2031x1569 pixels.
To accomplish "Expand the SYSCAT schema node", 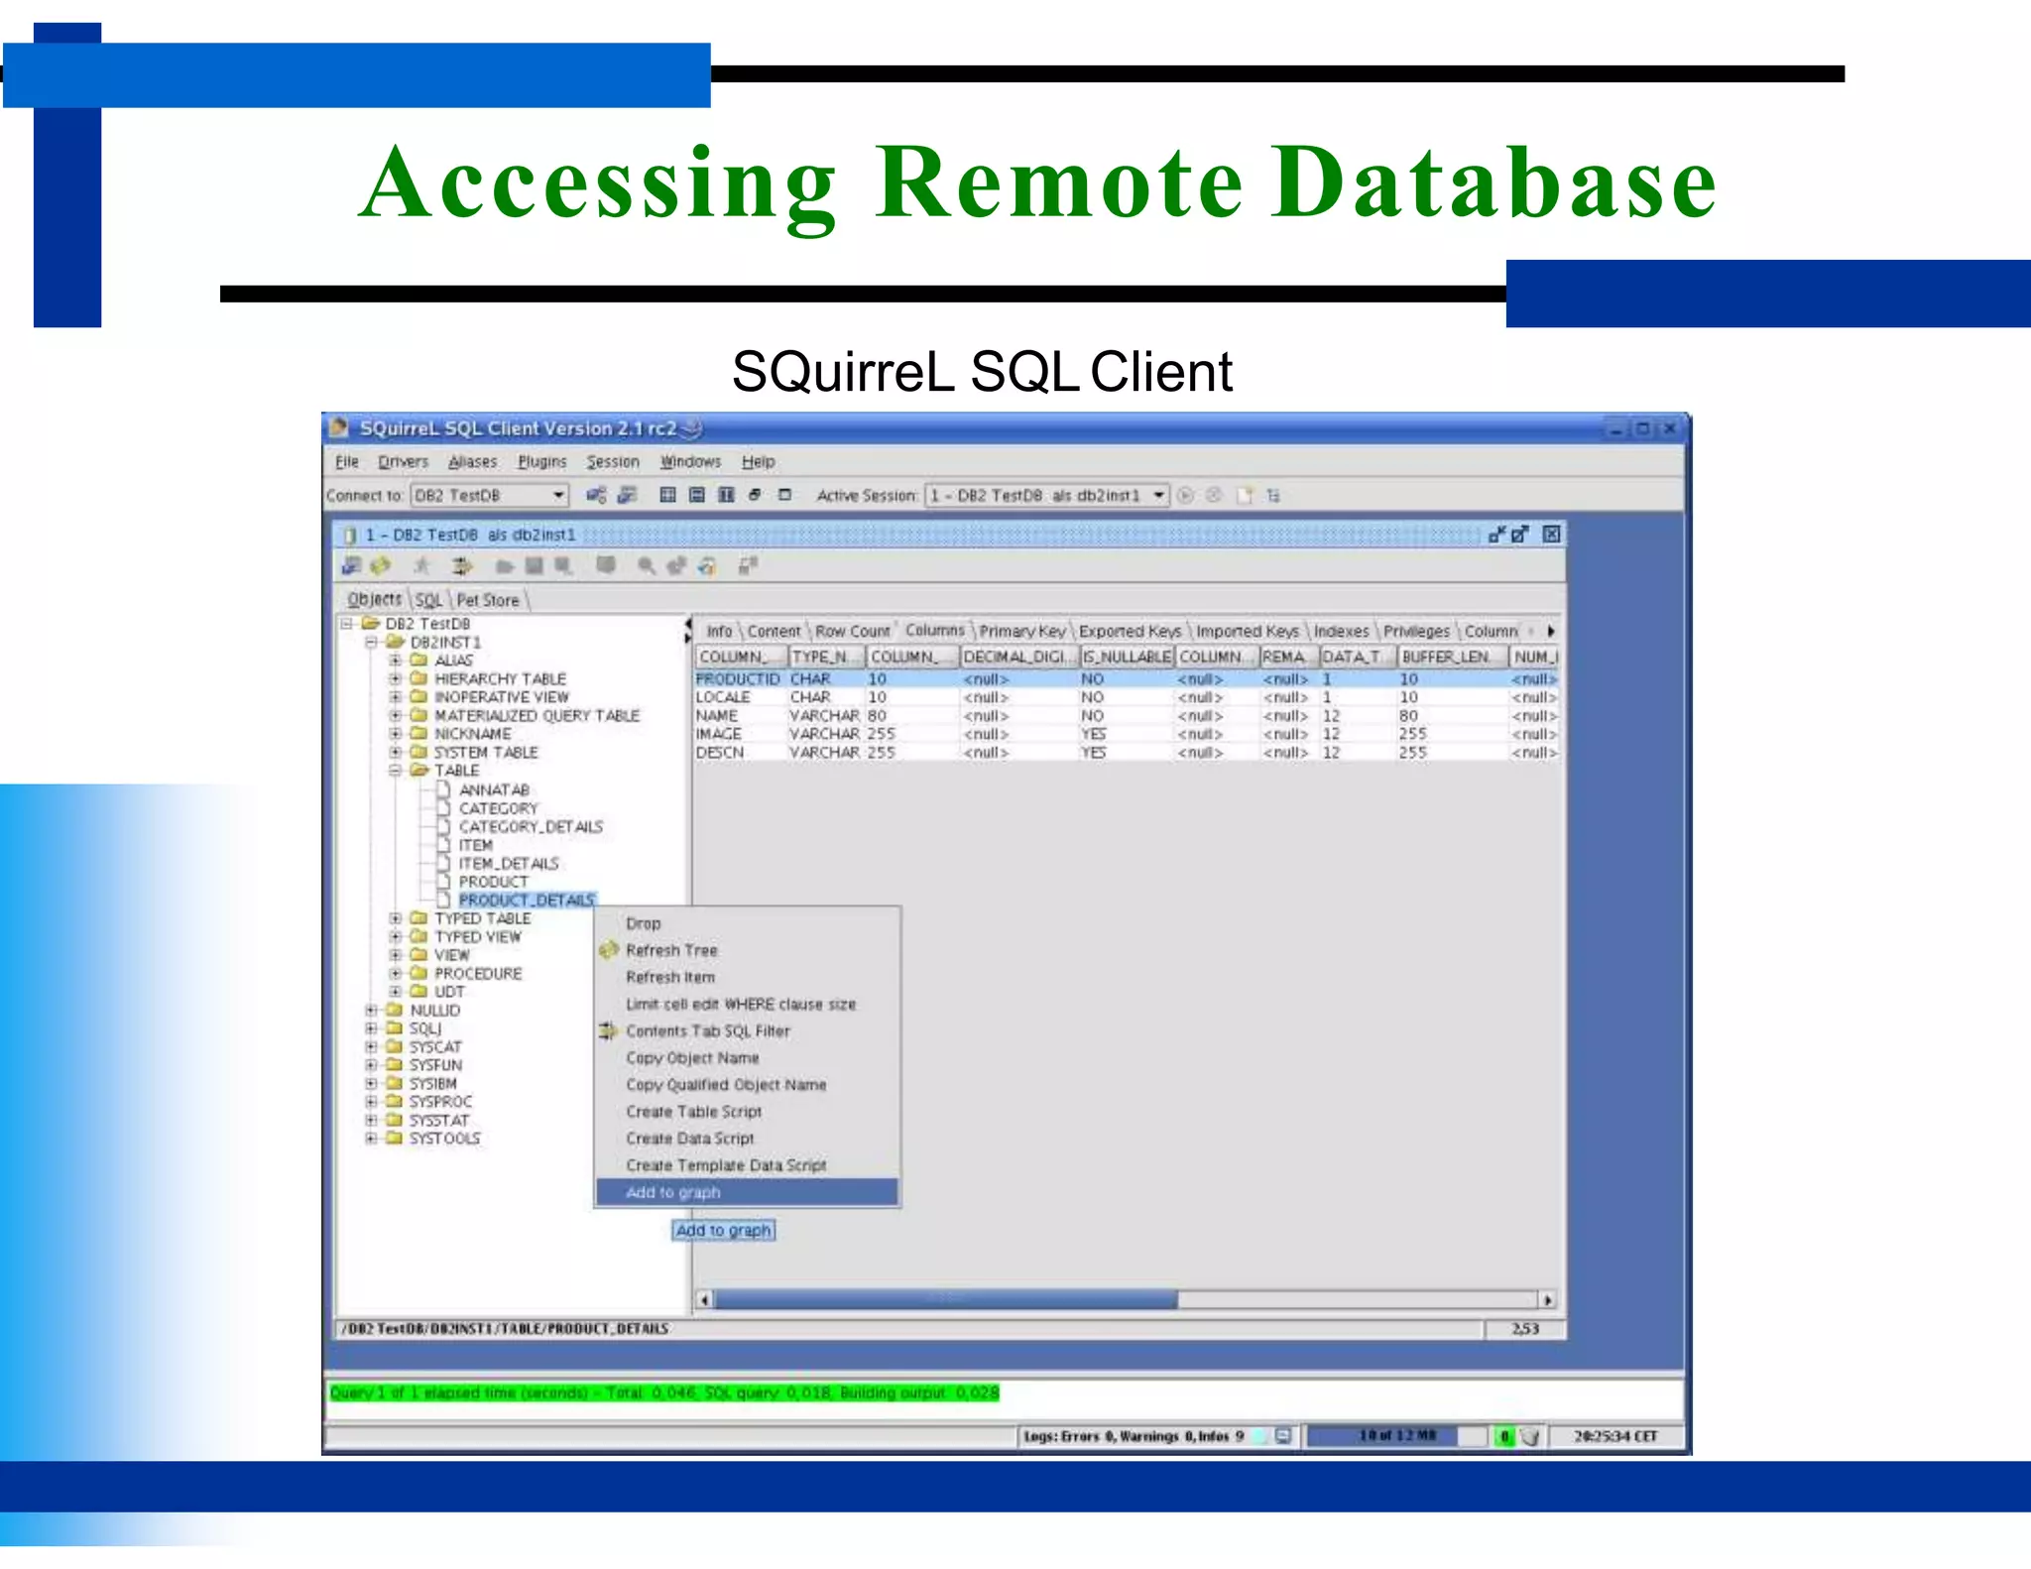I will pyautogui.click(x=371, y=1047).
